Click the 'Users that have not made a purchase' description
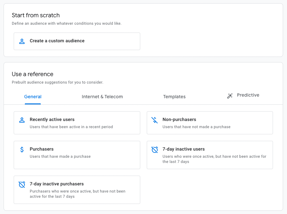The width and height of the screenshot is (287, 214). [x=196, y=127]
